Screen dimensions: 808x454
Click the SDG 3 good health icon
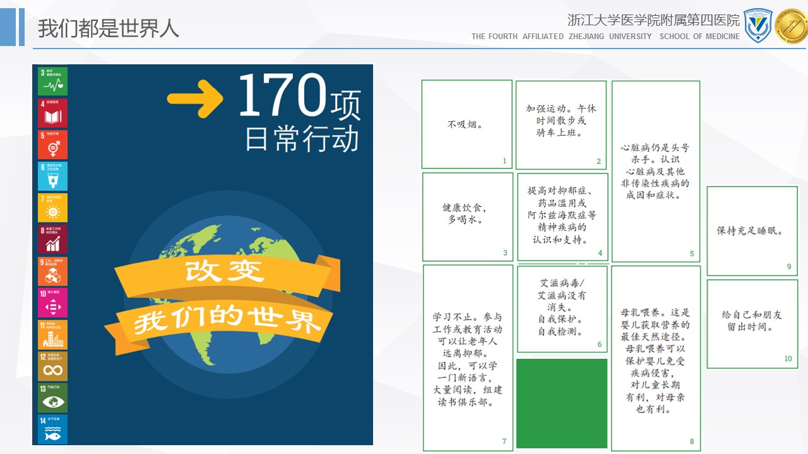53,81
